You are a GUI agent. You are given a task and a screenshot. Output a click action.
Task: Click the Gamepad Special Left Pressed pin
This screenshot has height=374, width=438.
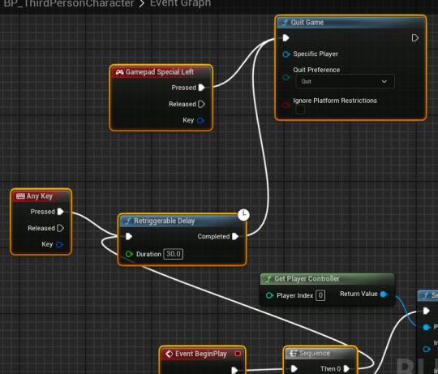click(201, 88)
